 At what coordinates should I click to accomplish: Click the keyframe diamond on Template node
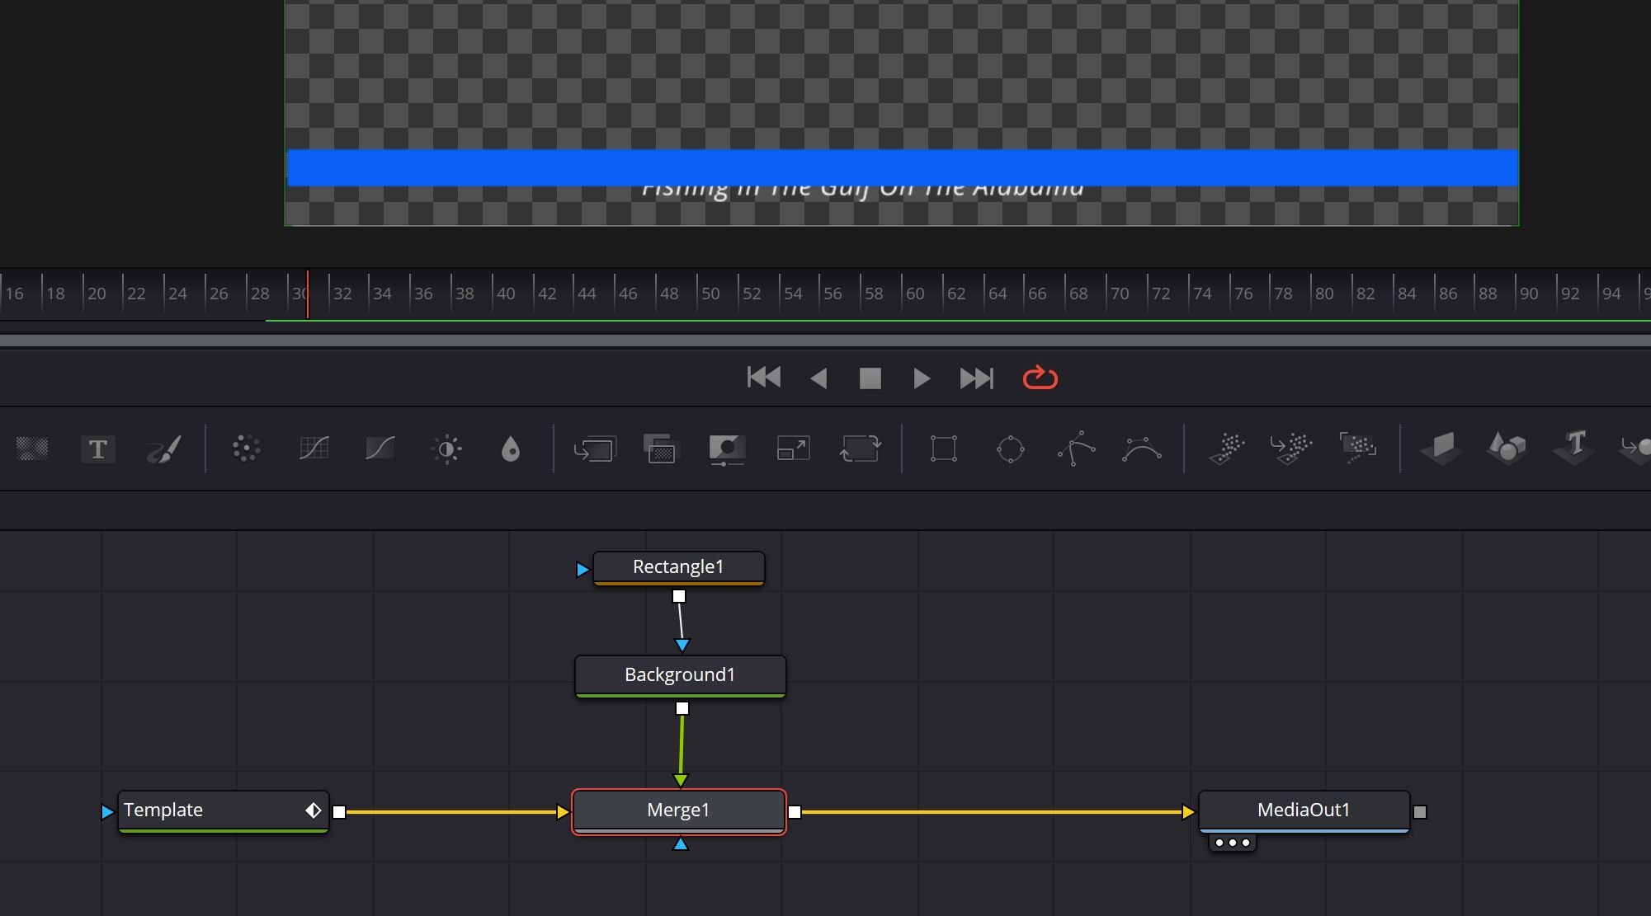pyautogui.click(x=314, y=810)
